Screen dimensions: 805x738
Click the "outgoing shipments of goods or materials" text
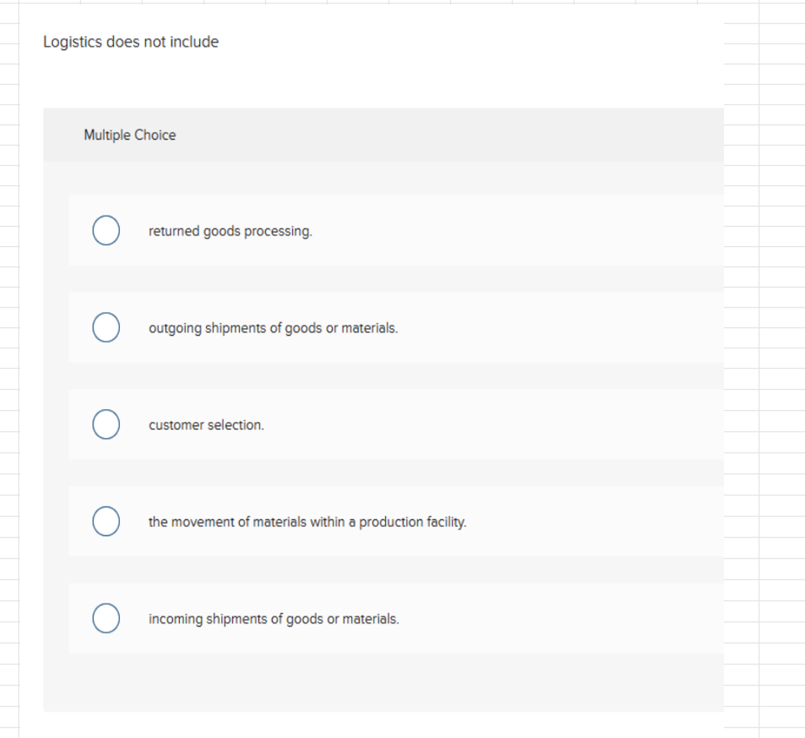(x=274, y=328)
